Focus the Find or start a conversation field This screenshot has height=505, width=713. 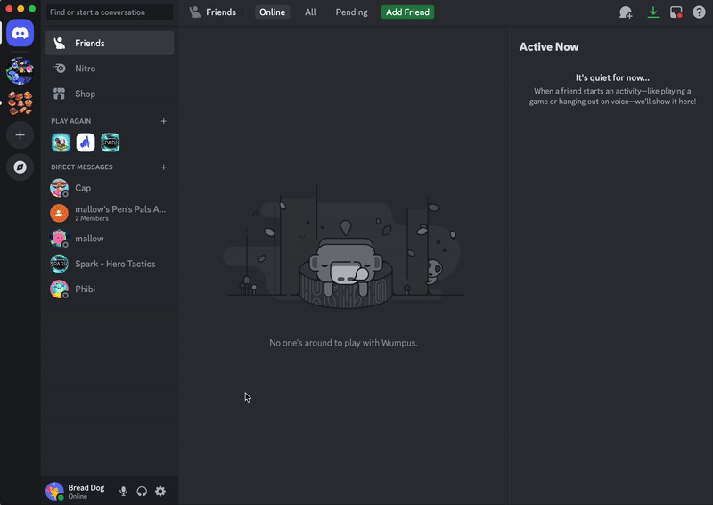coord(110,12)
